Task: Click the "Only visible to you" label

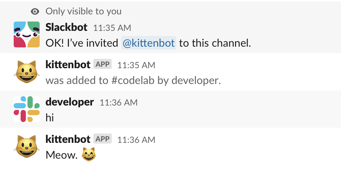Action: click(x=83, y=11)
